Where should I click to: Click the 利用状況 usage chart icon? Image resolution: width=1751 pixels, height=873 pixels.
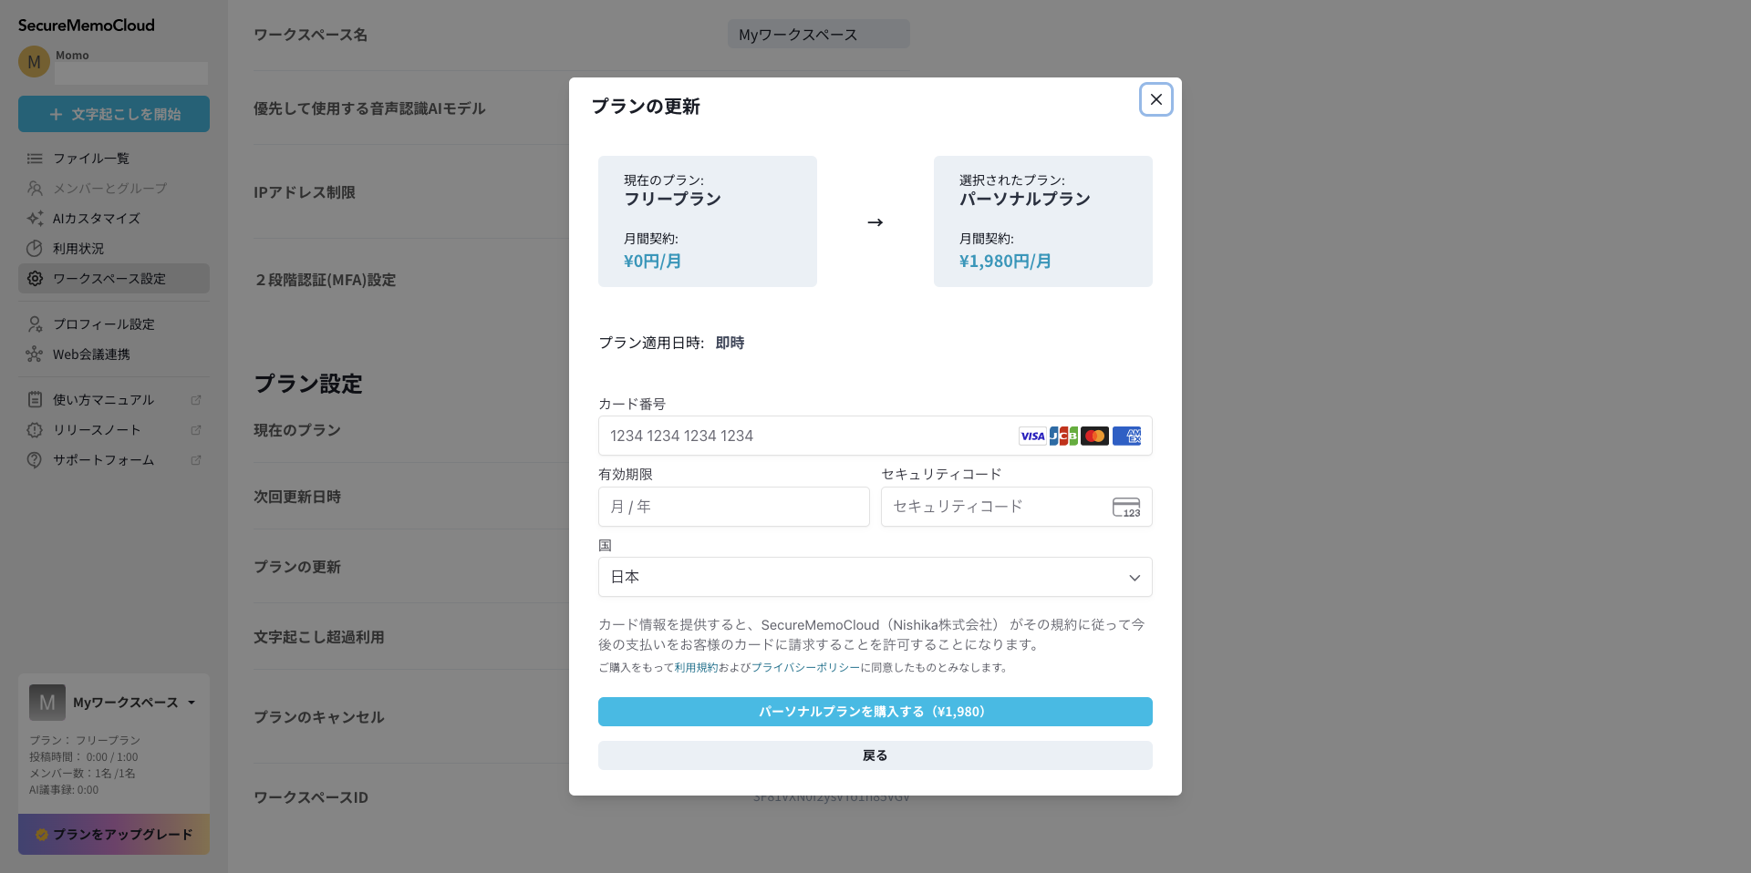35,249
